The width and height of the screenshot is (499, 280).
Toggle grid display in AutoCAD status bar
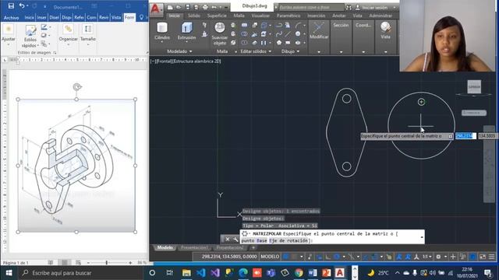[285, 257]
